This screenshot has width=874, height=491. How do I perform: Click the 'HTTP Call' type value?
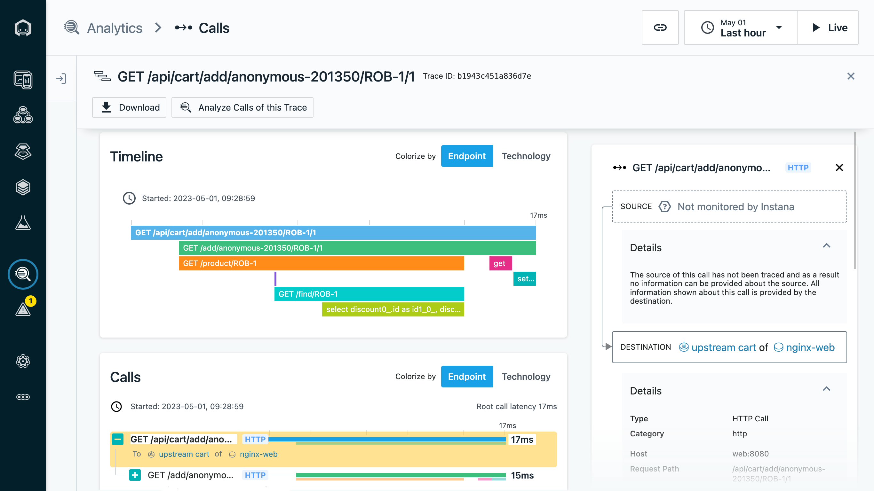click(750, 418)
